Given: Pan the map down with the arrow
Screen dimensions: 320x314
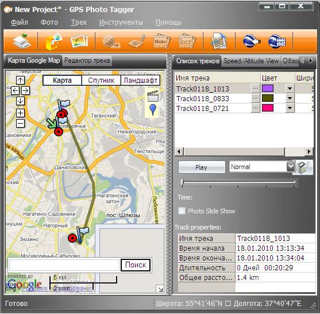Looking at the screenshot, I should tap(20, 101).
